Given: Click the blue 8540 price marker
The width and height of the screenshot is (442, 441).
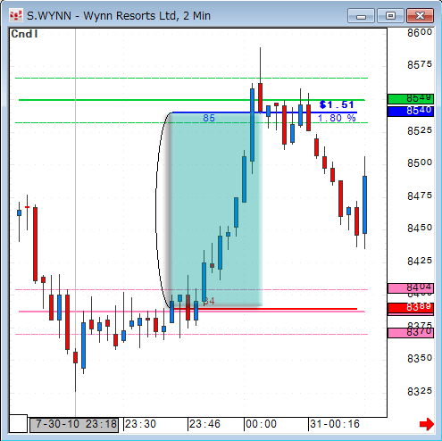Looking at the screenshot, I should coord(411,112).
